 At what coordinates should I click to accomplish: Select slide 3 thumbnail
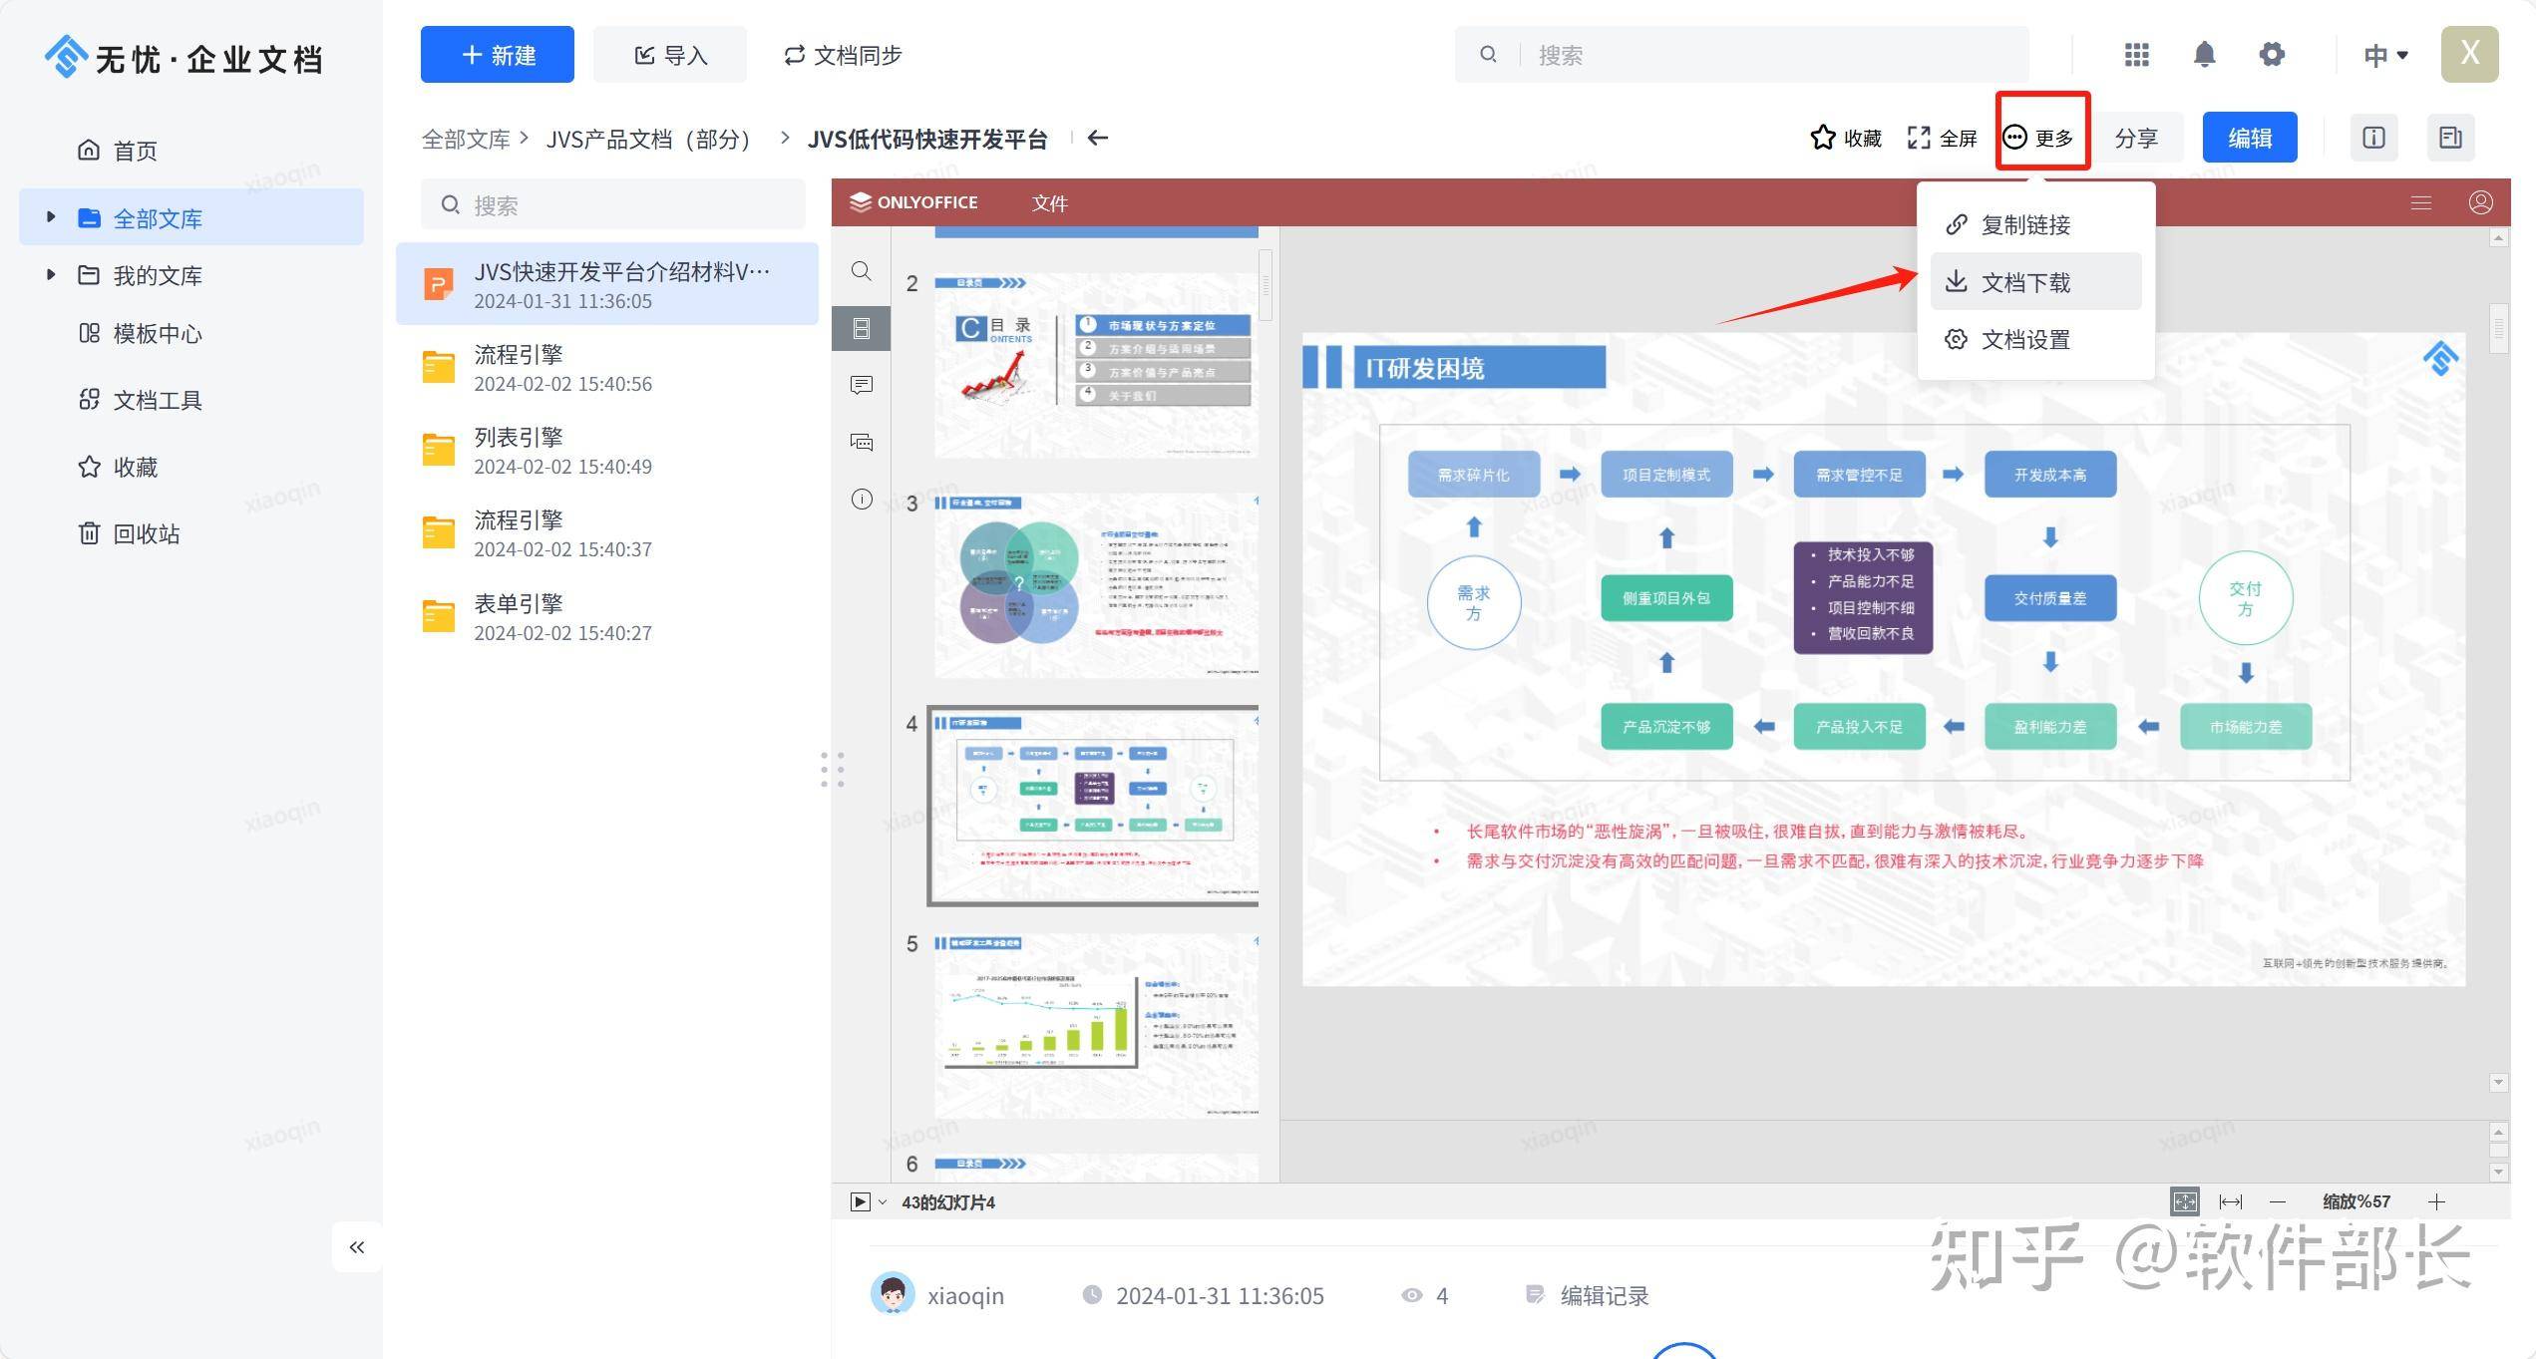[x=1095, y=585]
